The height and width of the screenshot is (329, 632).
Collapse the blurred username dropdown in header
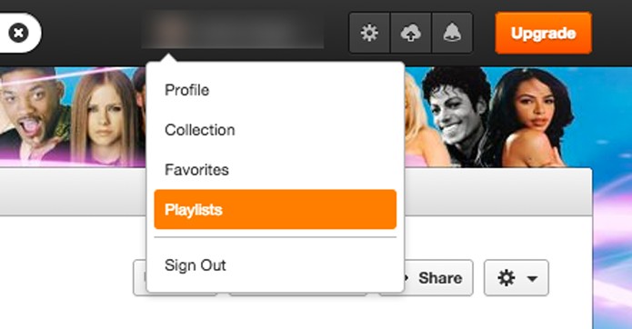click(x=232, y=30)
